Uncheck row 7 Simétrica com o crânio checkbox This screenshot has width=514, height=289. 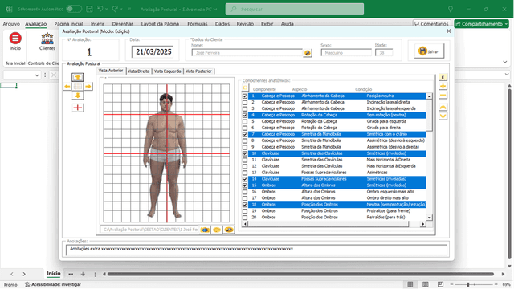click(x=245, y=135)
